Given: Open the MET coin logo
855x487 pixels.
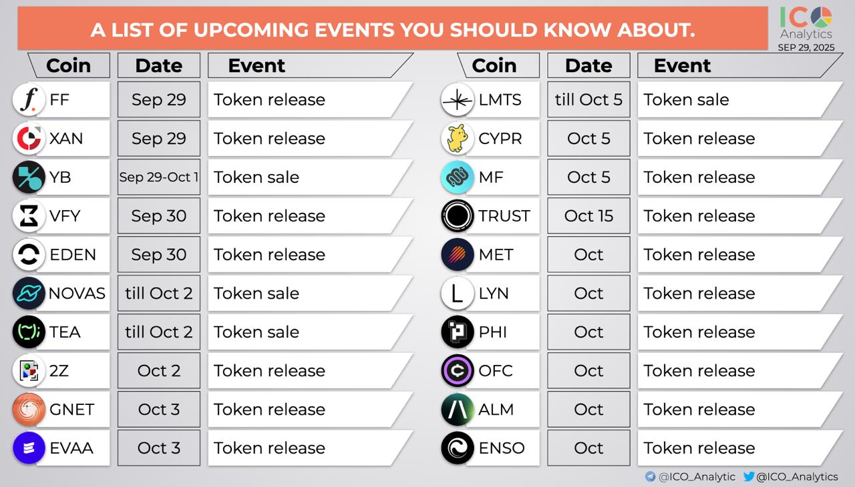Looking at the screenshot, I should click(458, 254).
